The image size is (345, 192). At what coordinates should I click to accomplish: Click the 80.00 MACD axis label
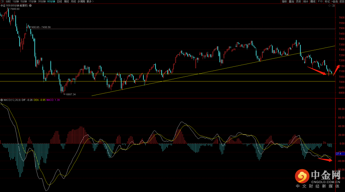pos(341,109)
